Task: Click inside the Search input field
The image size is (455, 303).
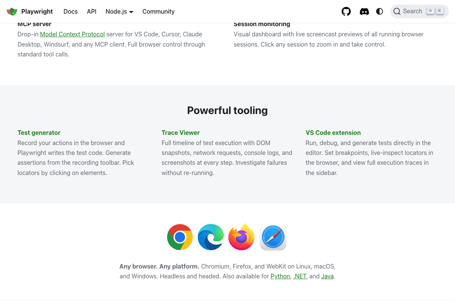Action: tap(413, 11)
